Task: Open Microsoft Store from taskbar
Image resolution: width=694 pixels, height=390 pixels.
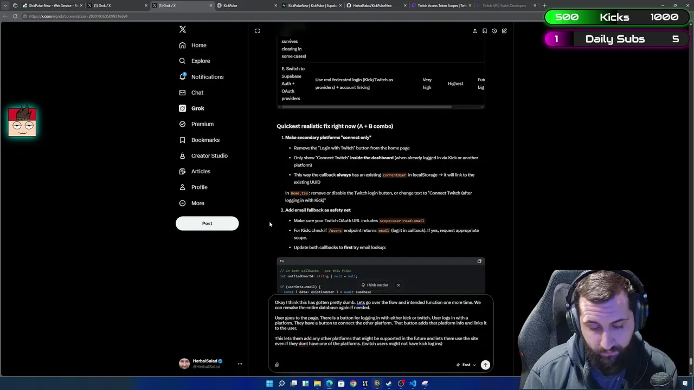Action: 341,383
